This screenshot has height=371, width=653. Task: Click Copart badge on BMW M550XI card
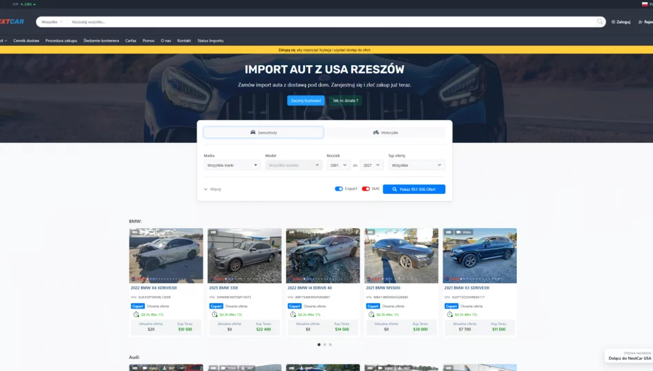point(373,306)
